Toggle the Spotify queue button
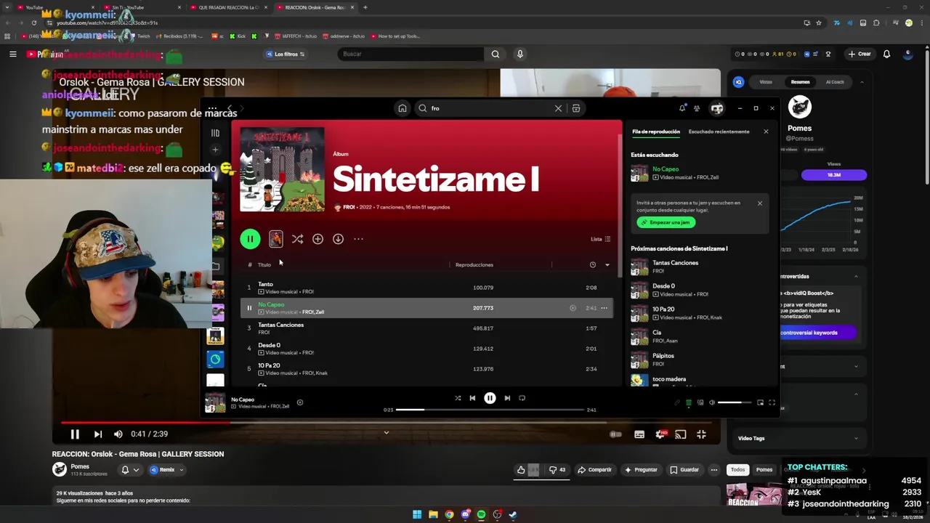The width and height of the screenshot is (930, 523). pyautogui.click(x=689, y=402)
